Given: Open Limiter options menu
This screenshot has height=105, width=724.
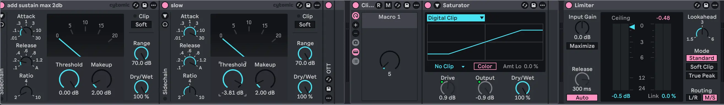Looking at the screenshot, I should click(x=715, y=5).
